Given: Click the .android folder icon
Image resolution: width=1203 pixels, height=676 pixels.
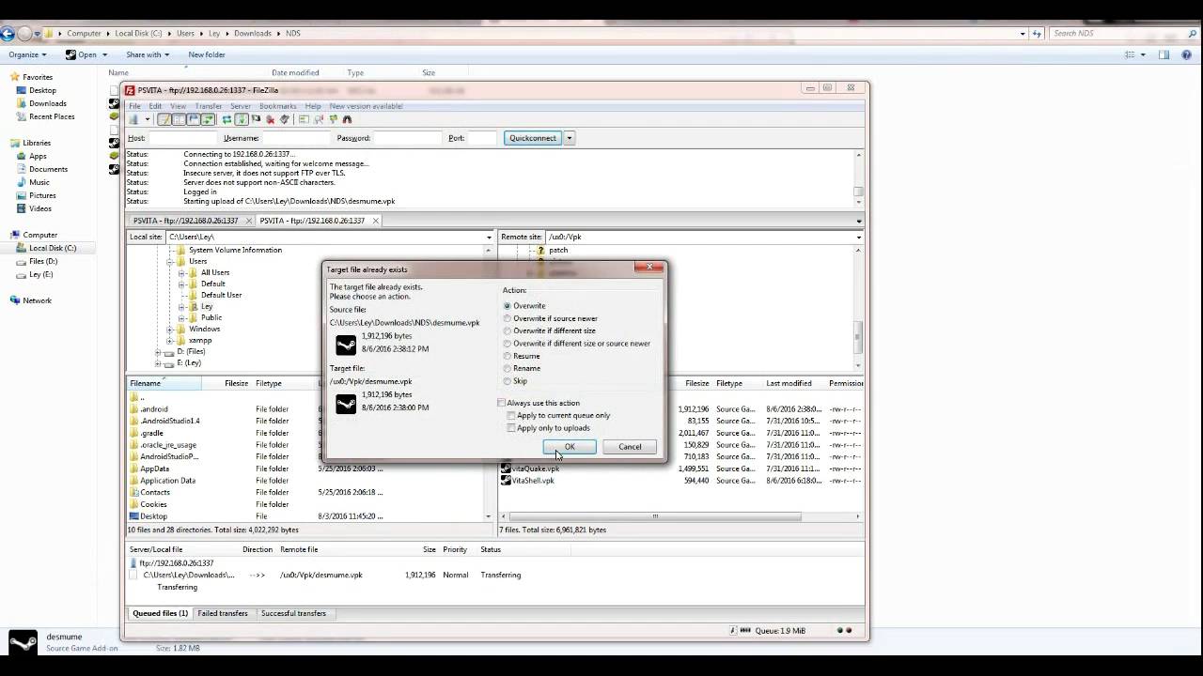Looking at the screenshot, I should 133,409.
